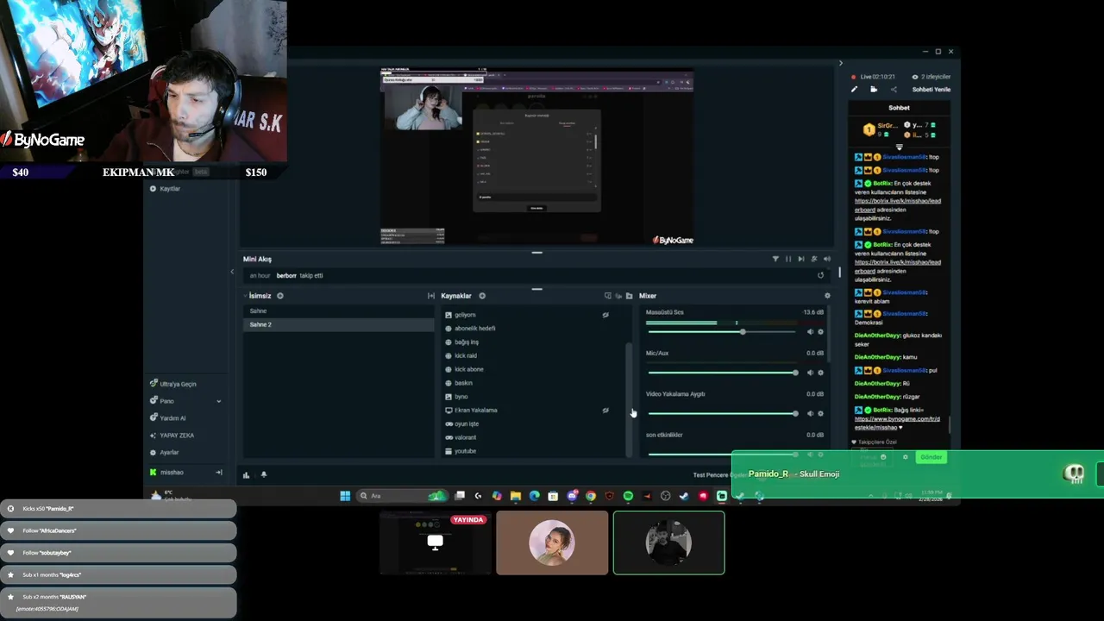Replay the berborr follow event
The width and height of the screenshot is (1104, 621).
(x=820, y=275)
